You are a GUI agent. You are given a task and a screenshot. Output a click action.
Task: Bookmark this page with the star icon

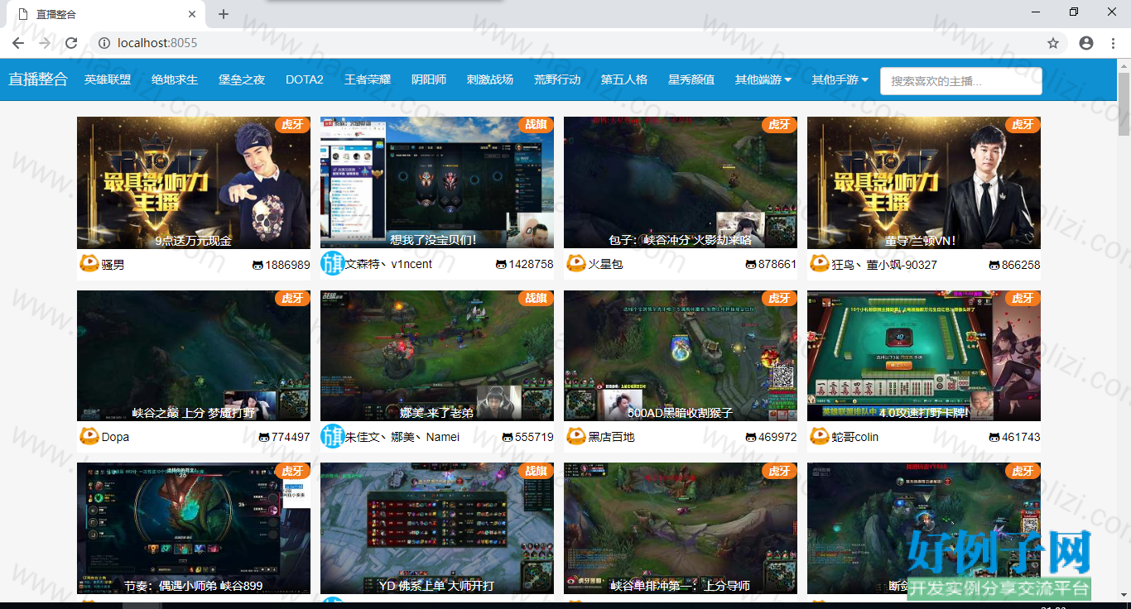coord(1053,43)
